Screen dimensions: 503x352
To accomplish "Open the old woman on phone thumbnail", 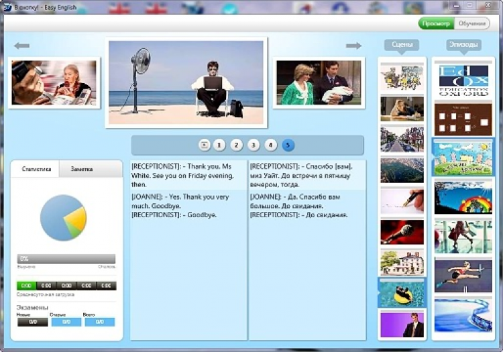I will [54, 82].
